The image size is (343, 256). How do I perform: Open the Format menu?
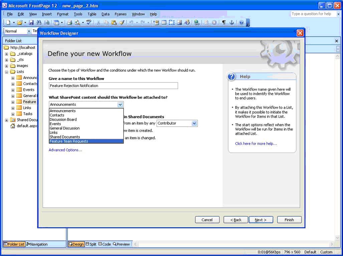tap(62, 14)
